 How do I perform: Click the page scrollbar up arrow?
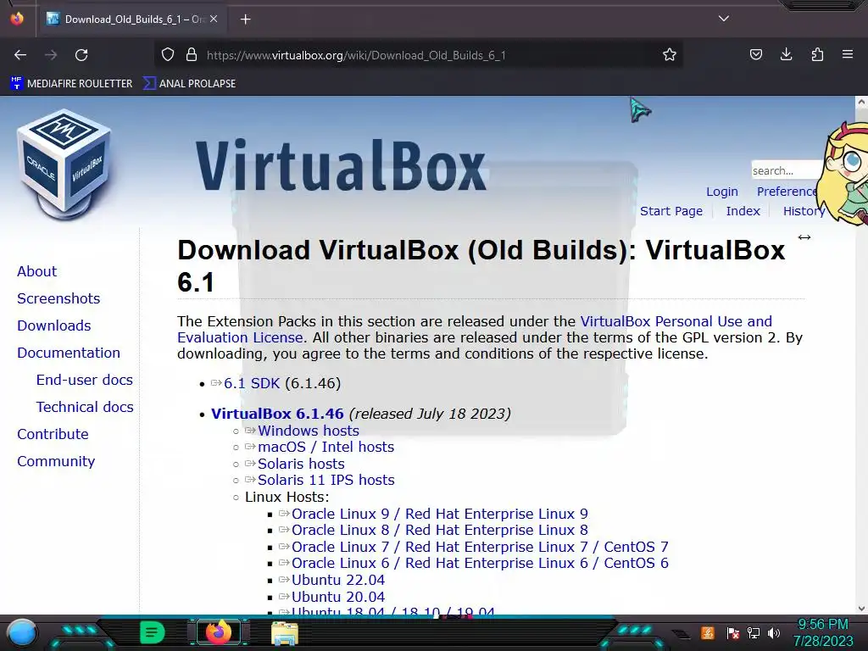point(861,103)
